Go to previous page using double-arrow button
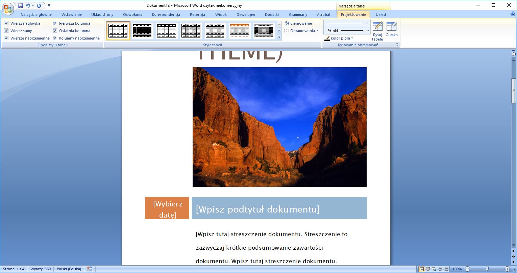The width and height of the screenshot is (517, 273). 514,251
